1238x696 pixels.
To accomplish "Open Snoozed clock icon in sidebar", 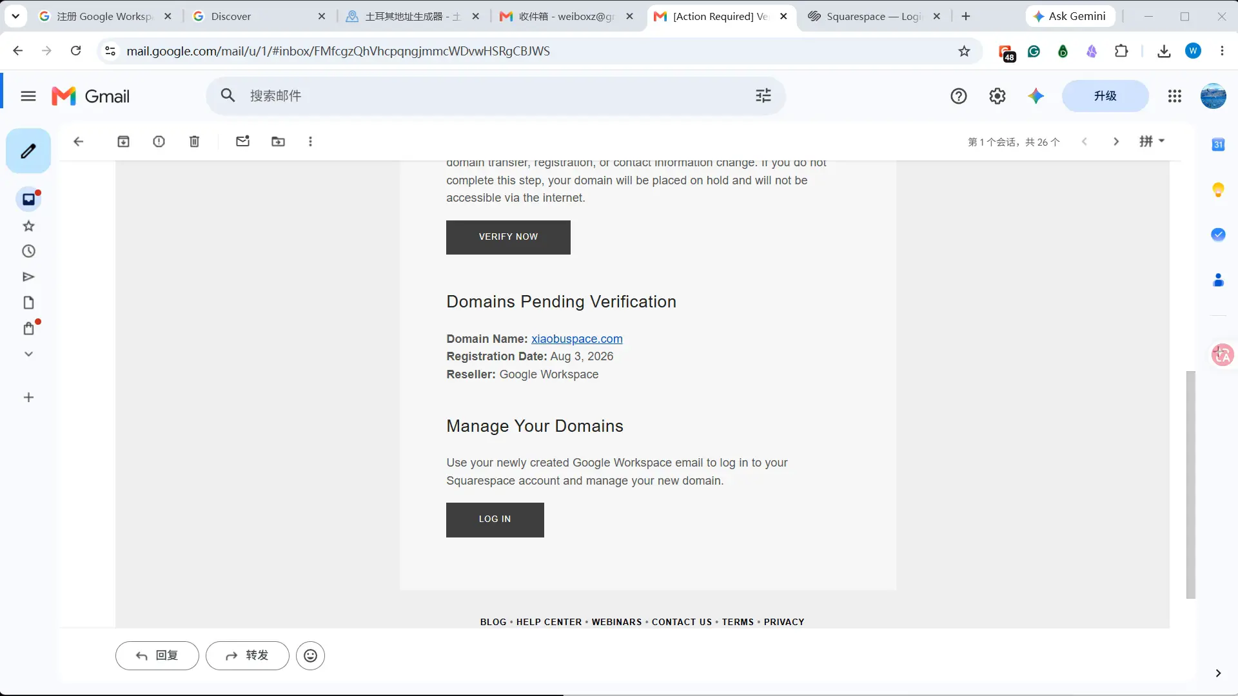I will coord(28,251).
